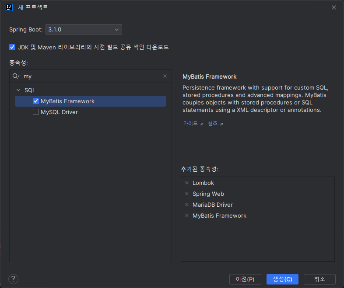Open the help question mark button

click(x=13, y=279)
